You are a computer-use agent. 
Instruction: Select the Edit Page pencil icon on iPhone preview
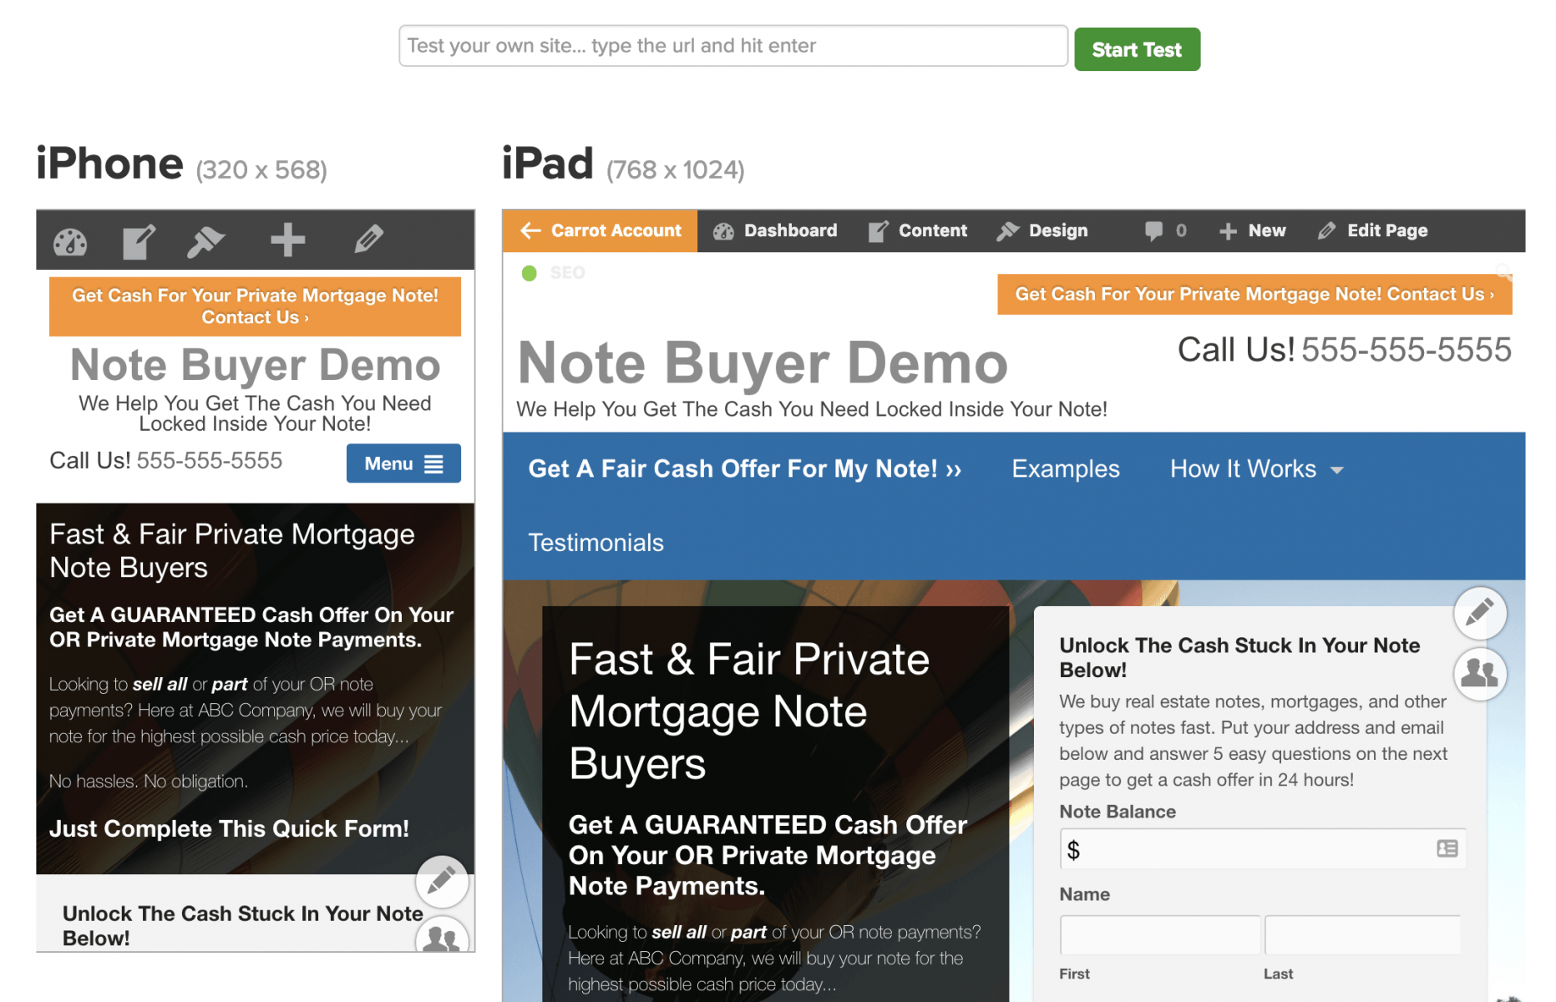point(368,241)
